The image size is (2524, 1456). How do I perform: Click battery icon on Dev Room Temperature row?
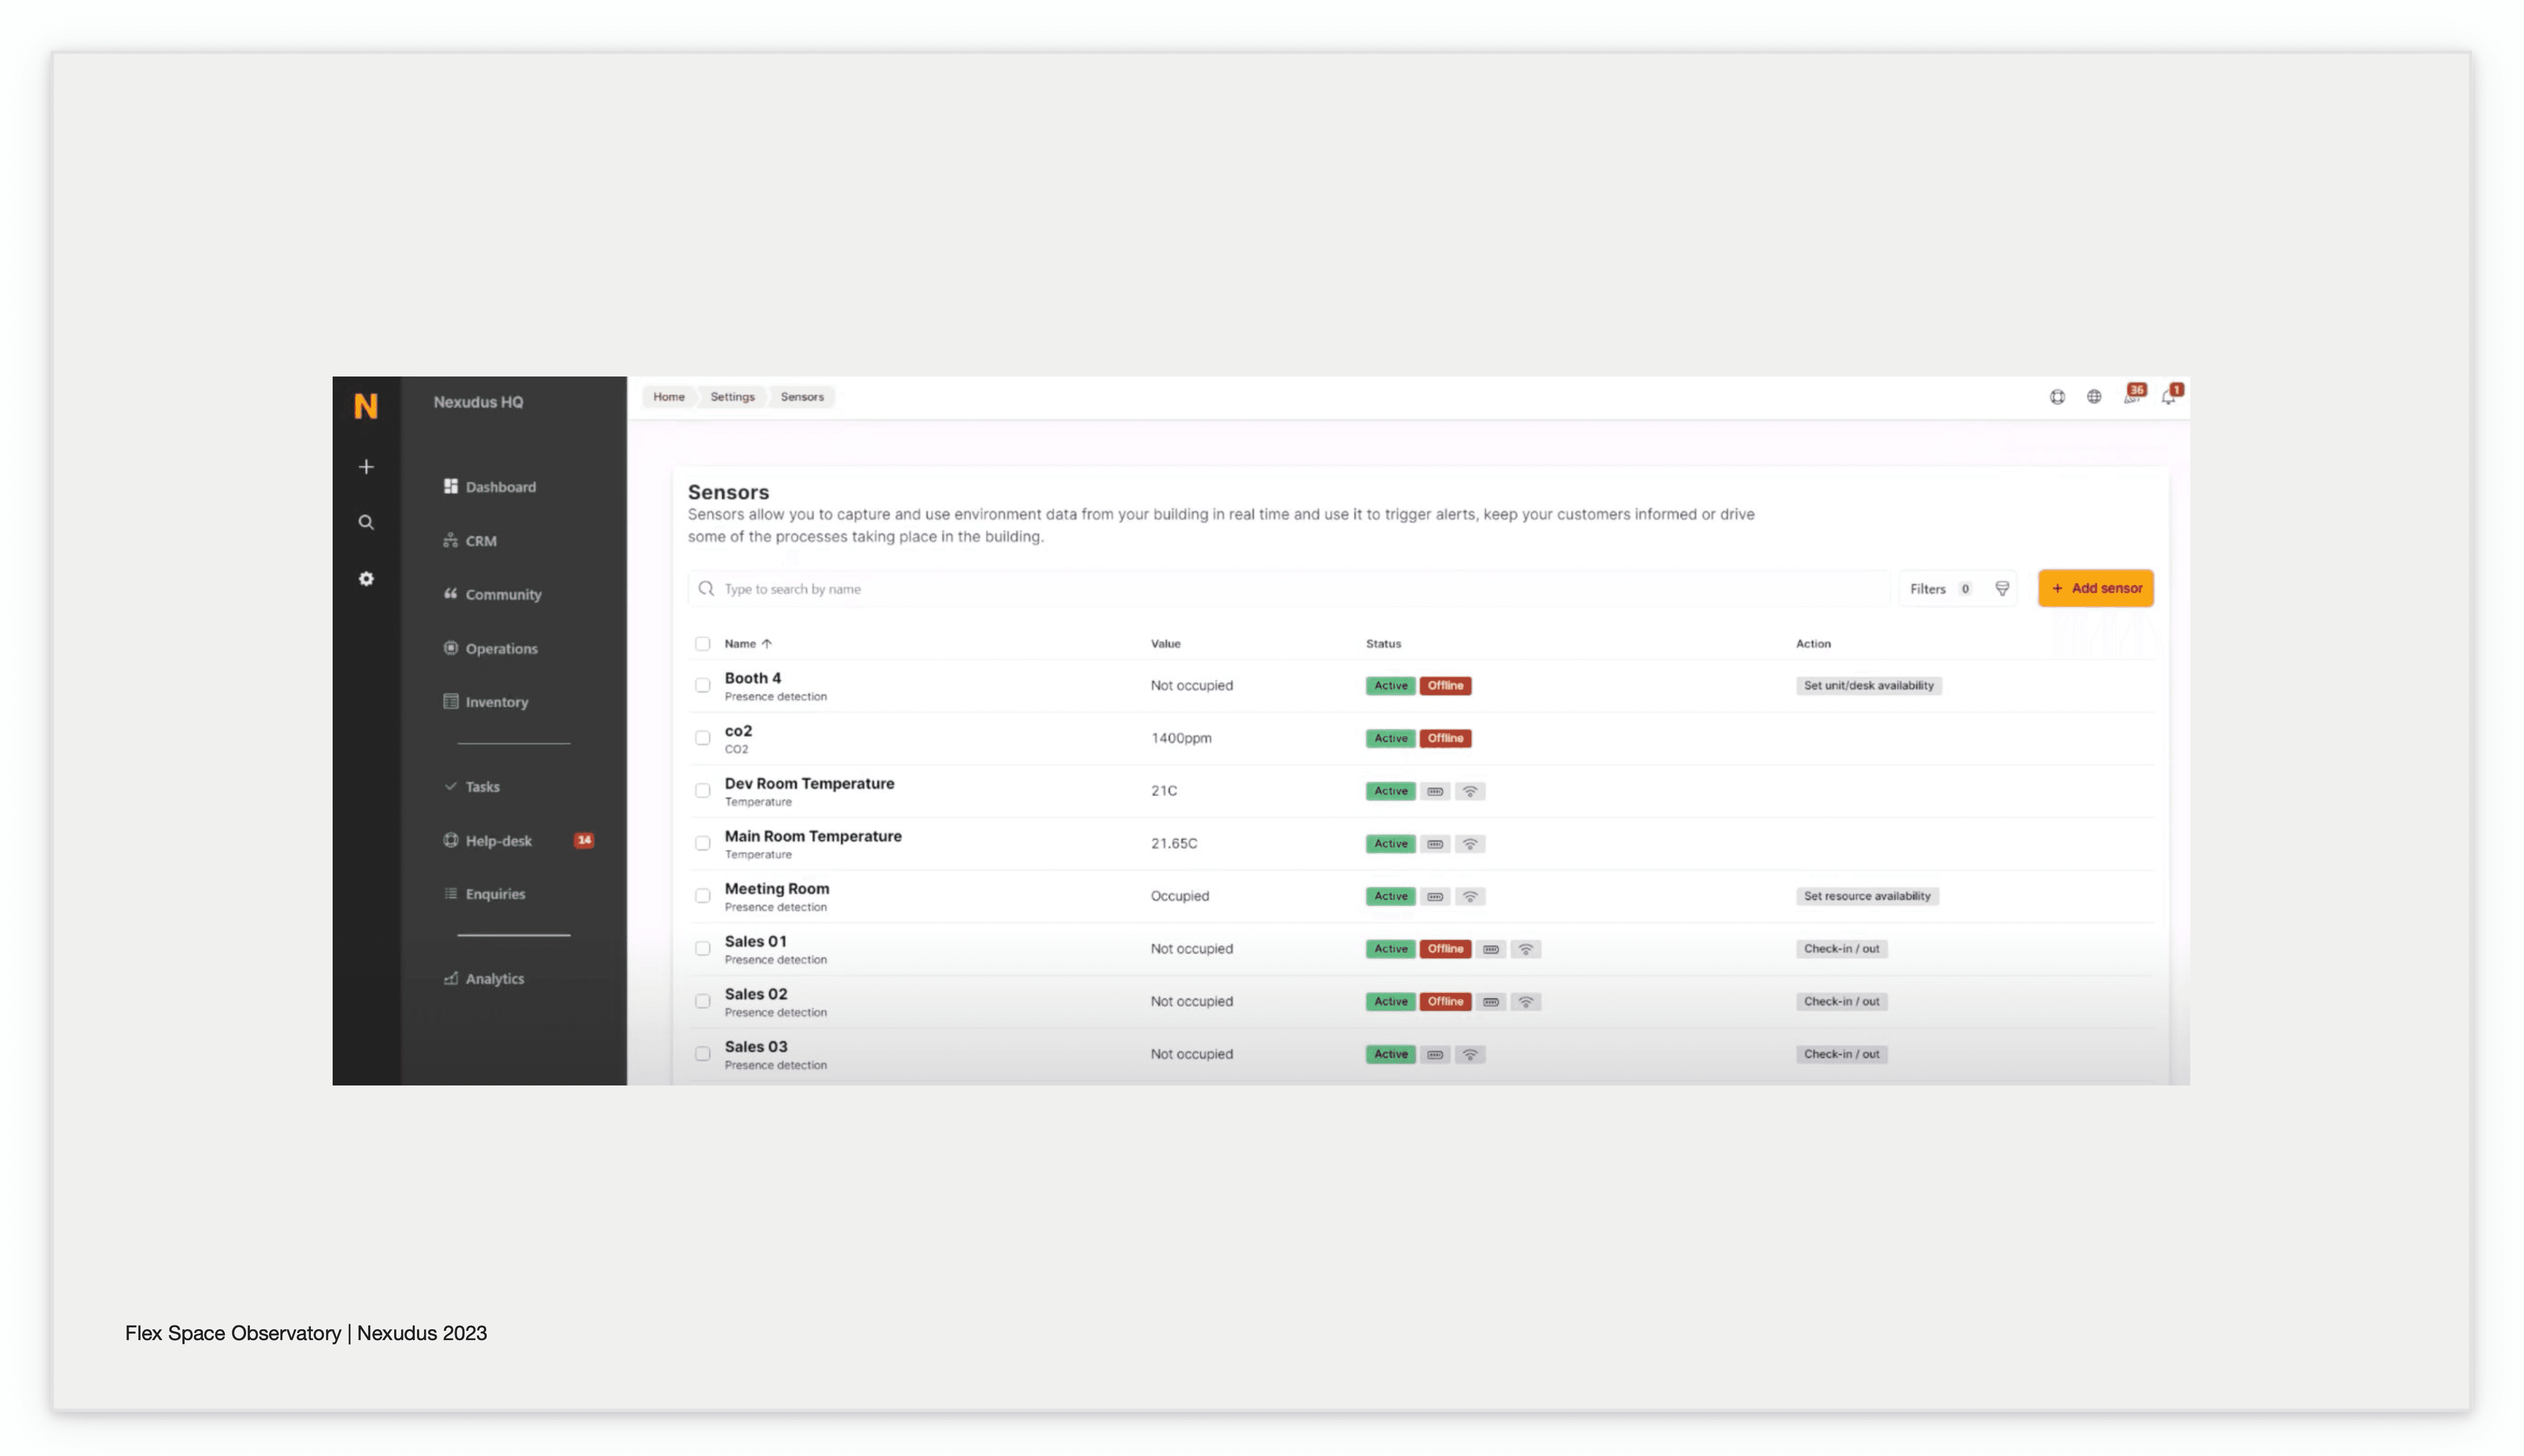[1435, 791]
